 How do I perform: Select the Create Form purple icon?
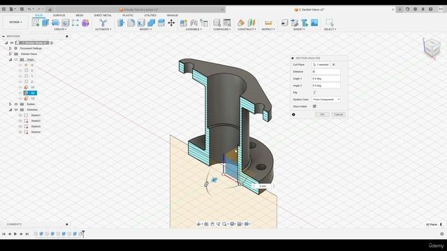[x=85, y=23]
